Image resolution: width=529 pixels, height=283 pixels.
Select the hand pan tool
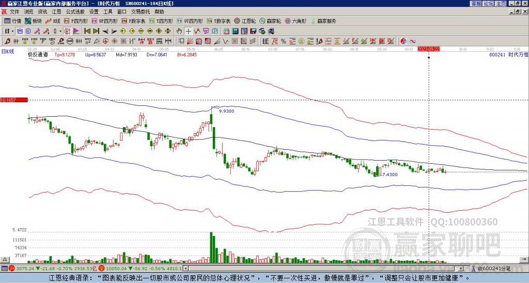tap(179, 31)
